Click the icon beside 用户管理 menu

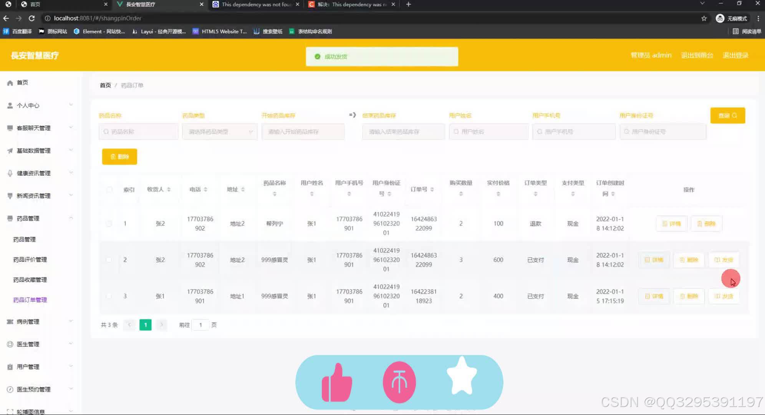click(10, 367)
